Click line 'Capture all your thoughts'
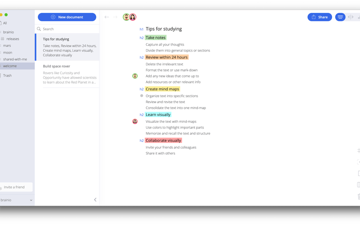The image size is (360, 225). click(x=165, y=45)
